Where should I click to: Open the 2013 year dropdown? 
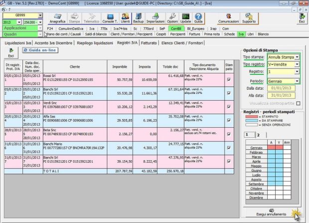(x=19, y=22)
